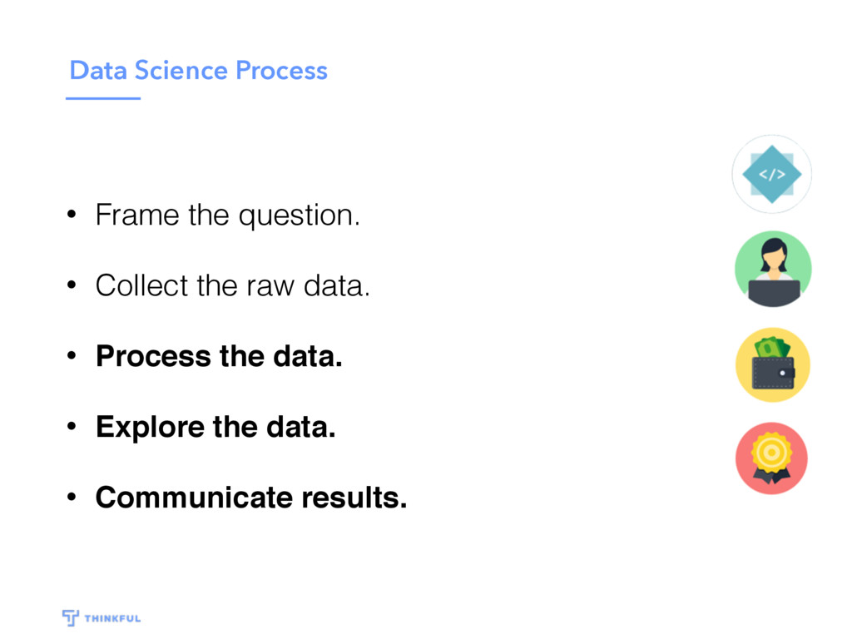This screenshot has height=639, width=852.
Task: Click the blue underline below title
Action: (103, 98)
